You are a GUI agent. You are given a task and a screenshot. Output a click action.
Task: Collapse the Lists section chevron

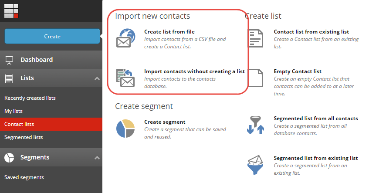(x=97, y=78)
